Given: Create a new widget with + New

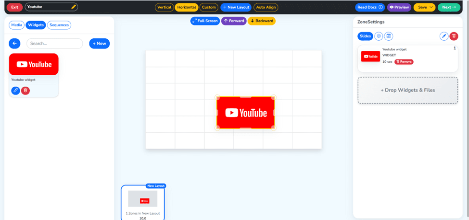Looking at the screenshot, I should coord(99,44).
